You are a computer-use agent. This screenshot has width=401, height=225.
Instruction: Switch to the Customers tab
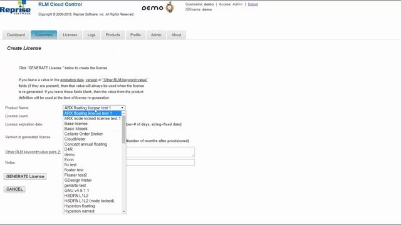tap(44, 35)
